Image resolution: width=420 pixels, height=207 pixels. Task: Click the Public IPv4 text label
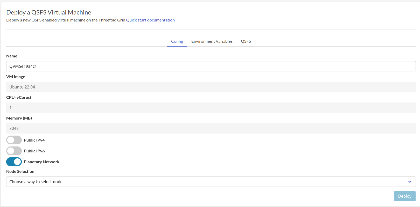(x=34, y=140)
